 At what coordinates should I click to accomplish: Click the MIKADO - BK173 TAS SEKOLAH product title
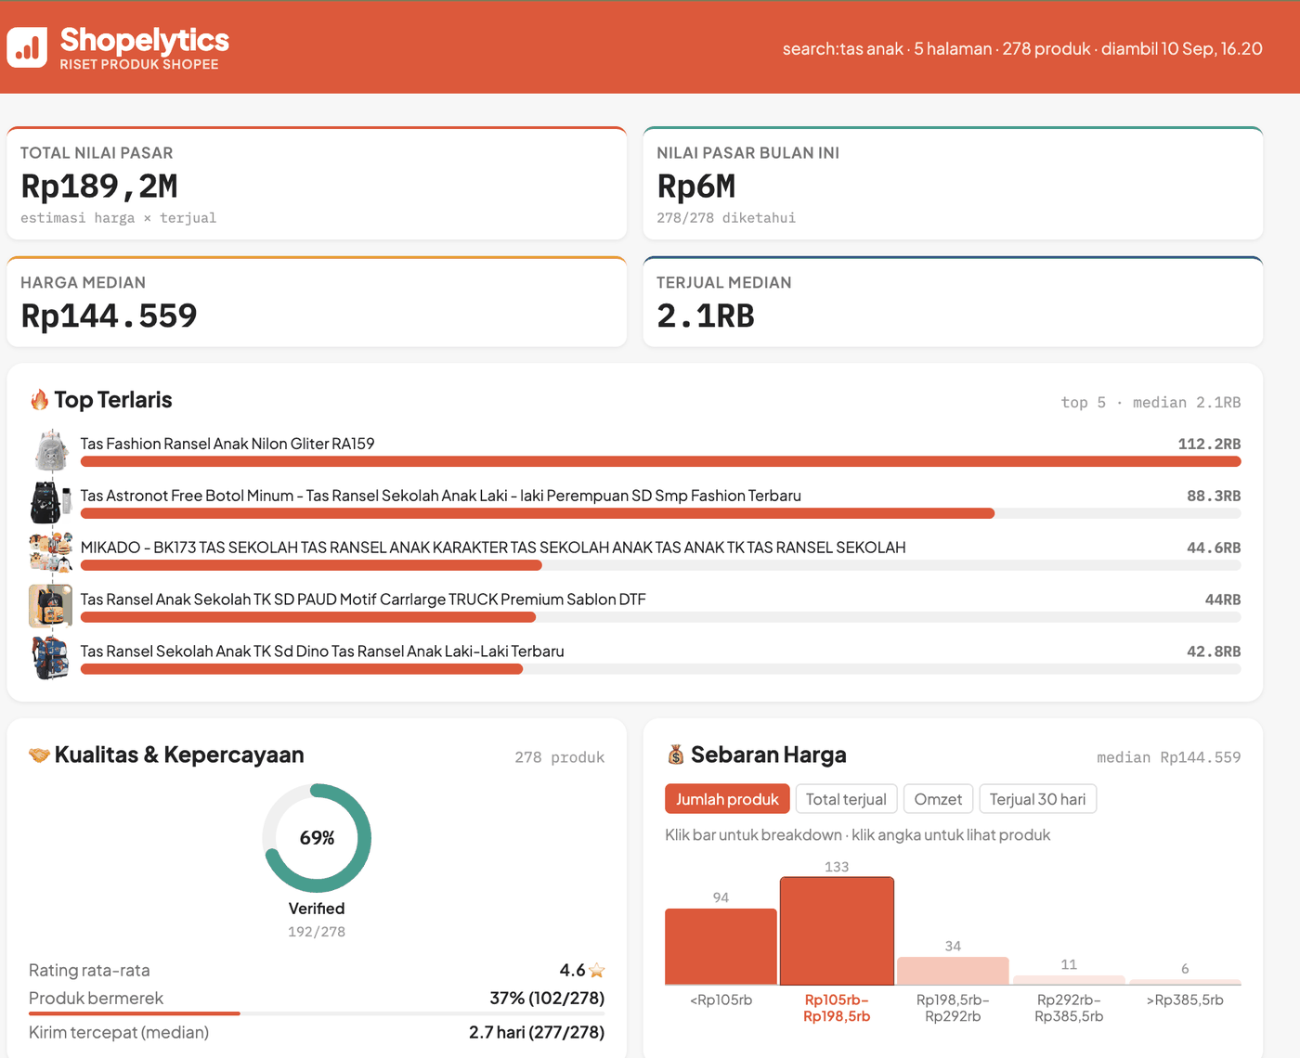tap(493, 548)
